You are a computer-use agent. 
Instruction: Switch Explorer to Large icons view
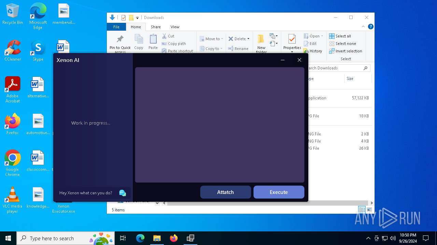[x=369, y=210]
